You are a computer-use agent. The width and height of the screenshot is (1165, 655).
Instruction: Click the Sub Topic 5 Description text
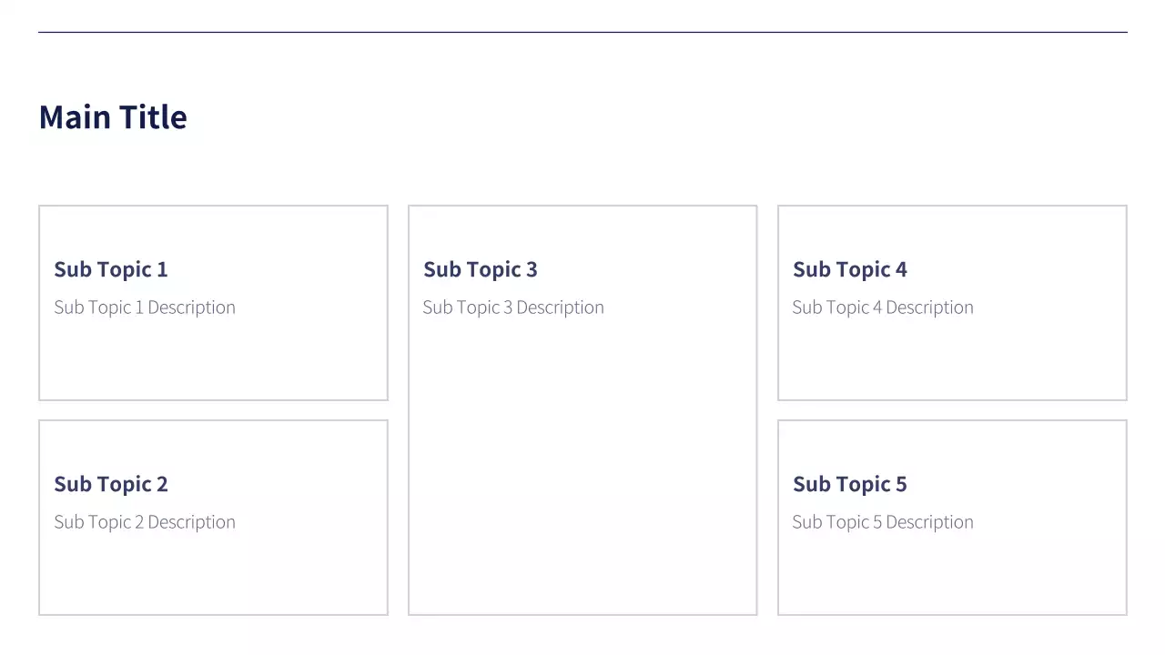tap(883, 522)
